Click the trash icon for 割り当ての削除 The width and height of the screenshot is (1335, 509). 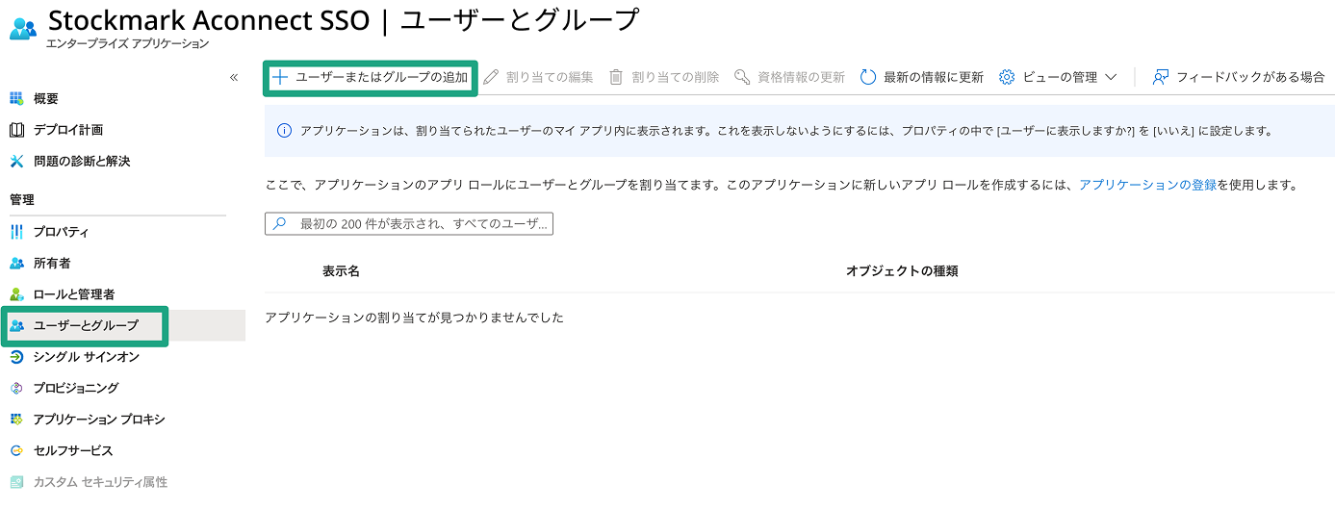(616, 77)
